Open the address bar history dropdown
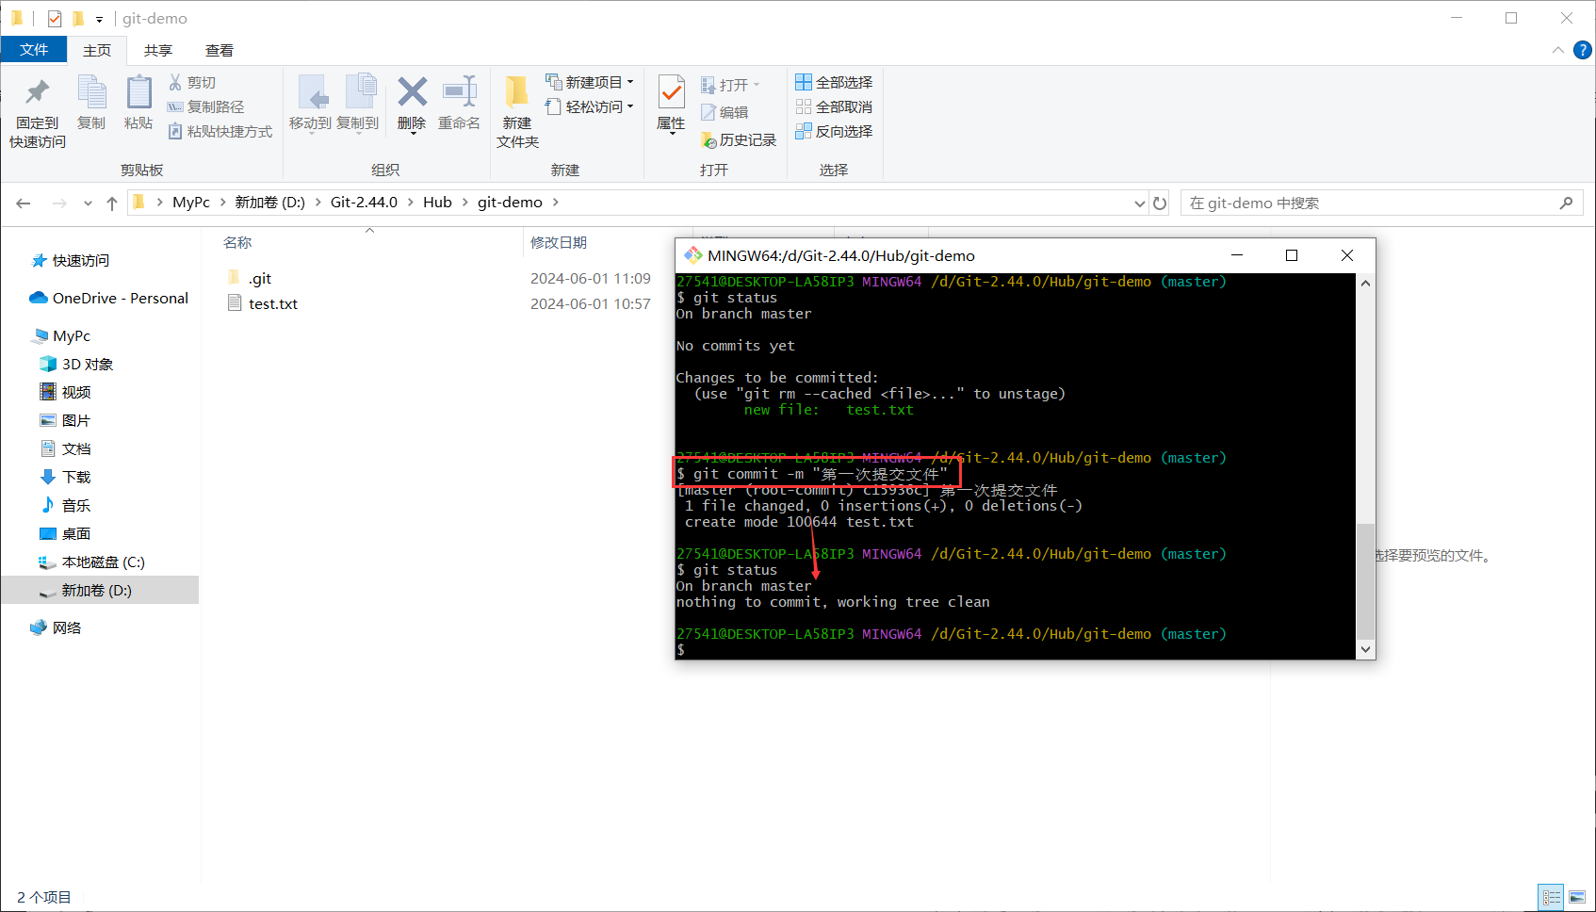 (x=1139, y=203)
